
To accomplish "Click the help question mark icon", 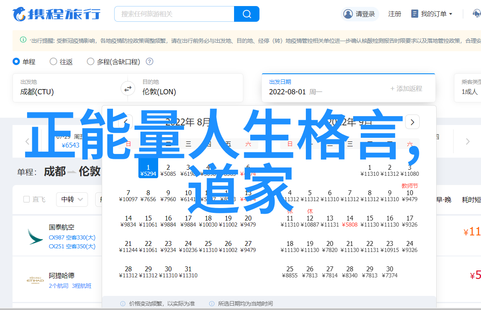I will (x=149, y=62).
